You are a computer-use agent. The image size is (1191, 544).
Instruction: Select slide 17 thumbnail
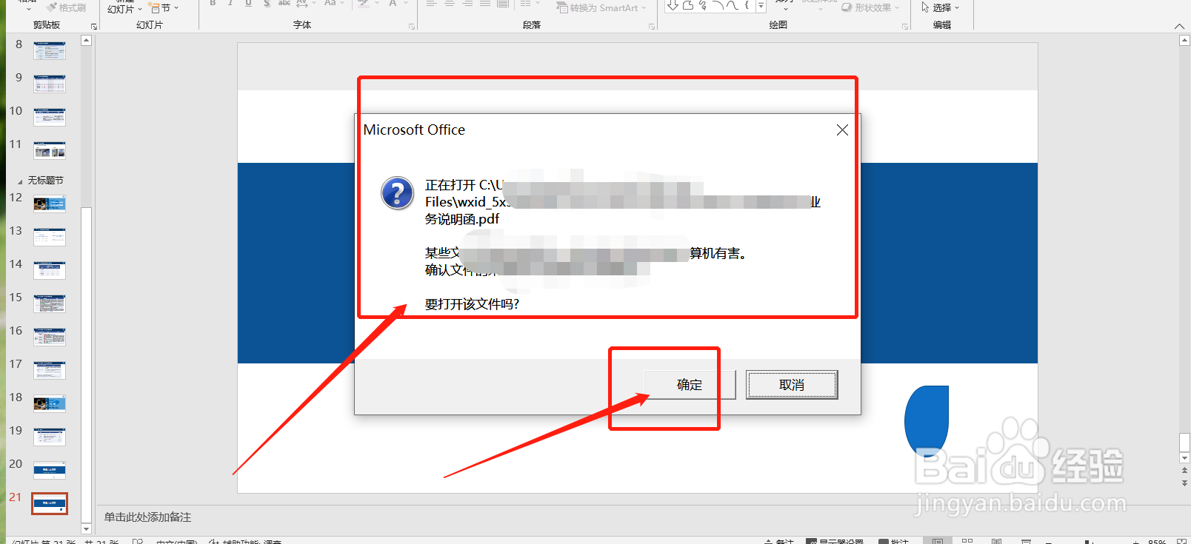50,370
